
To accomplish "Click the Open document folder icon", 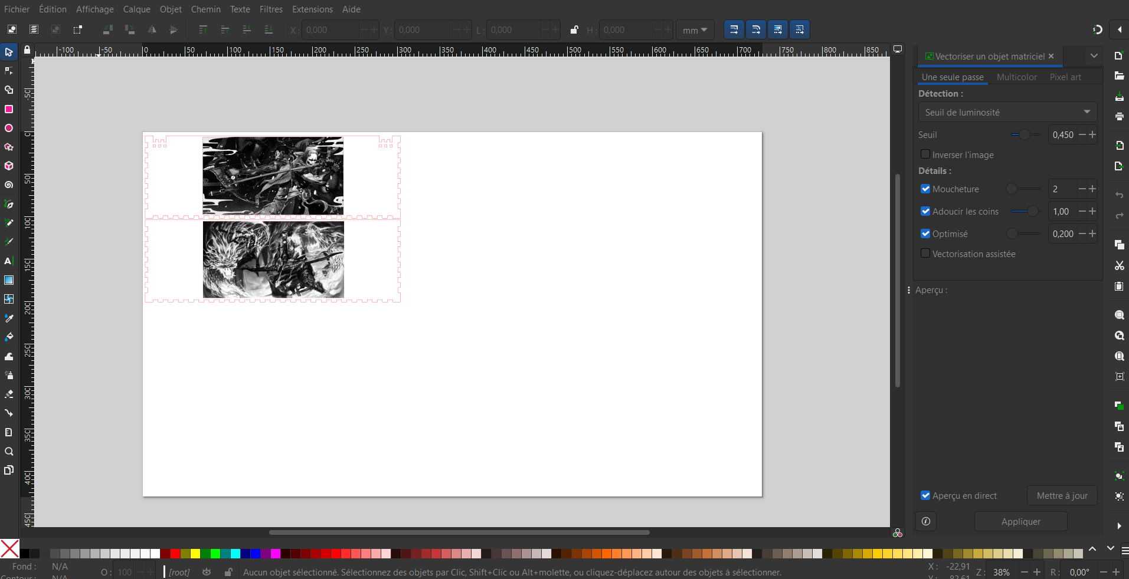I will (x=1119, y=76).
